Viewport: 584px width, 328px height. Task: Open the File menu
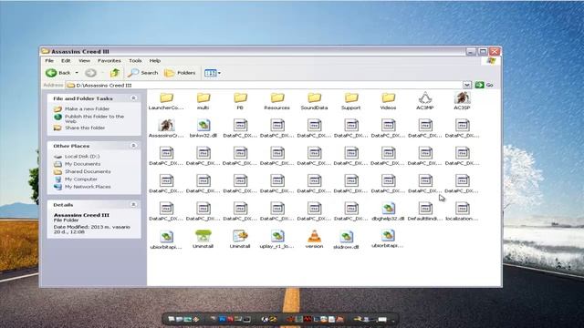pos(49,60)
